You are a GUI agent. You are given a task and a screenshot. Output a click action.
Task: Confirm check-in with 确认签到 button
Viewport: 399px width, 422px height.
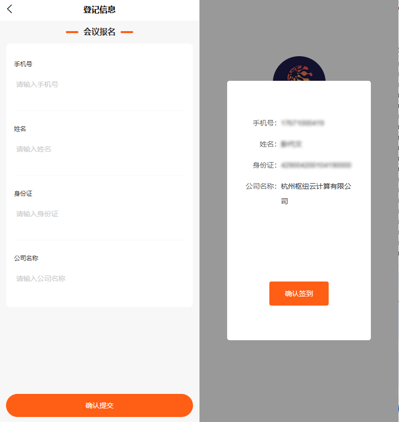coord(298,294)
